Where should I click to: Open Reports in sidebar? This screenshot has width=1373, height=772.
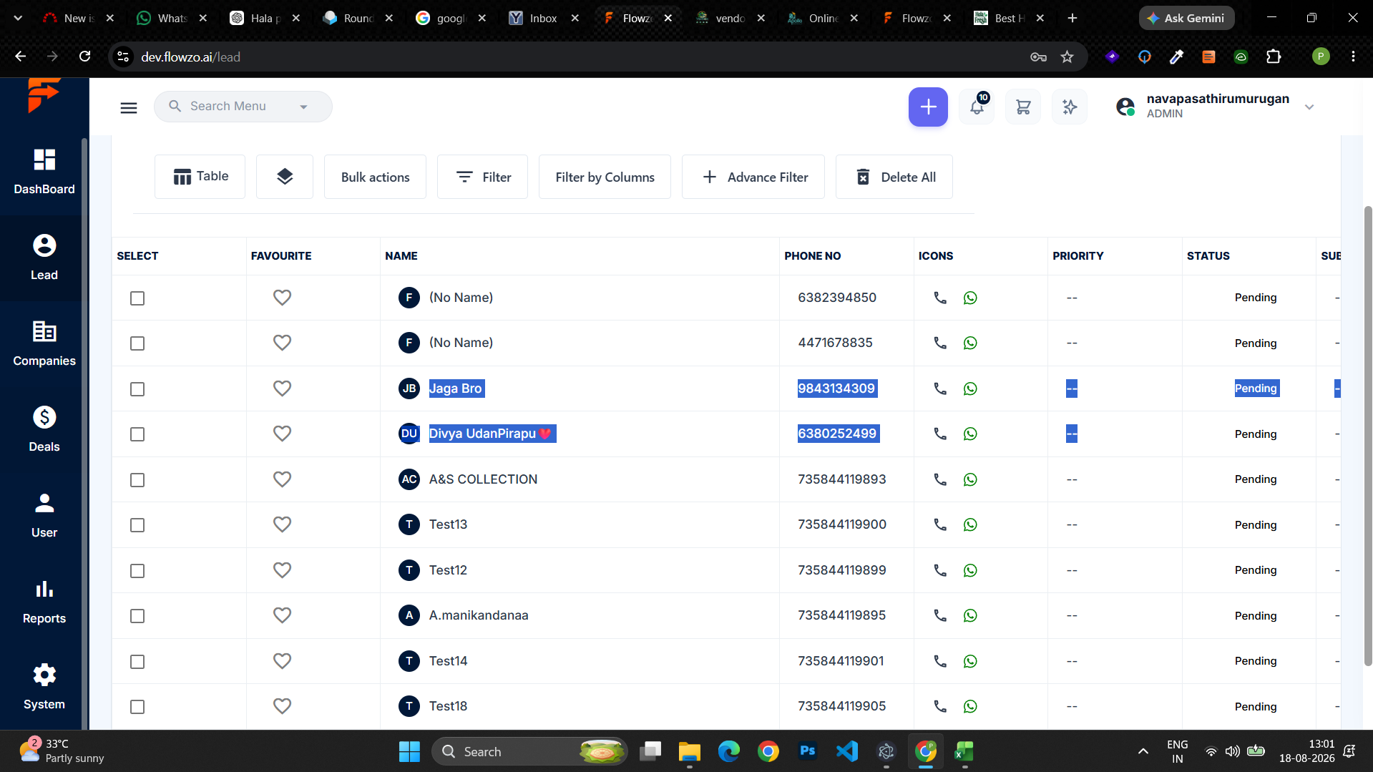point(44,602)
